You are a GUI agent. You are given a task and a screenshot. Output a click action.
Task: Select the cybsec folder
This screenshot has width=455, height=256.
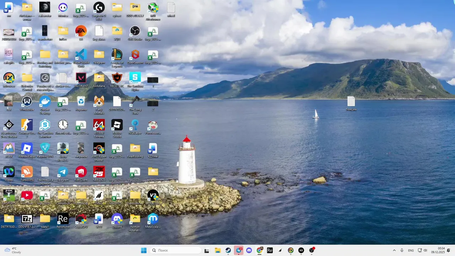click(x=117, y=10)
